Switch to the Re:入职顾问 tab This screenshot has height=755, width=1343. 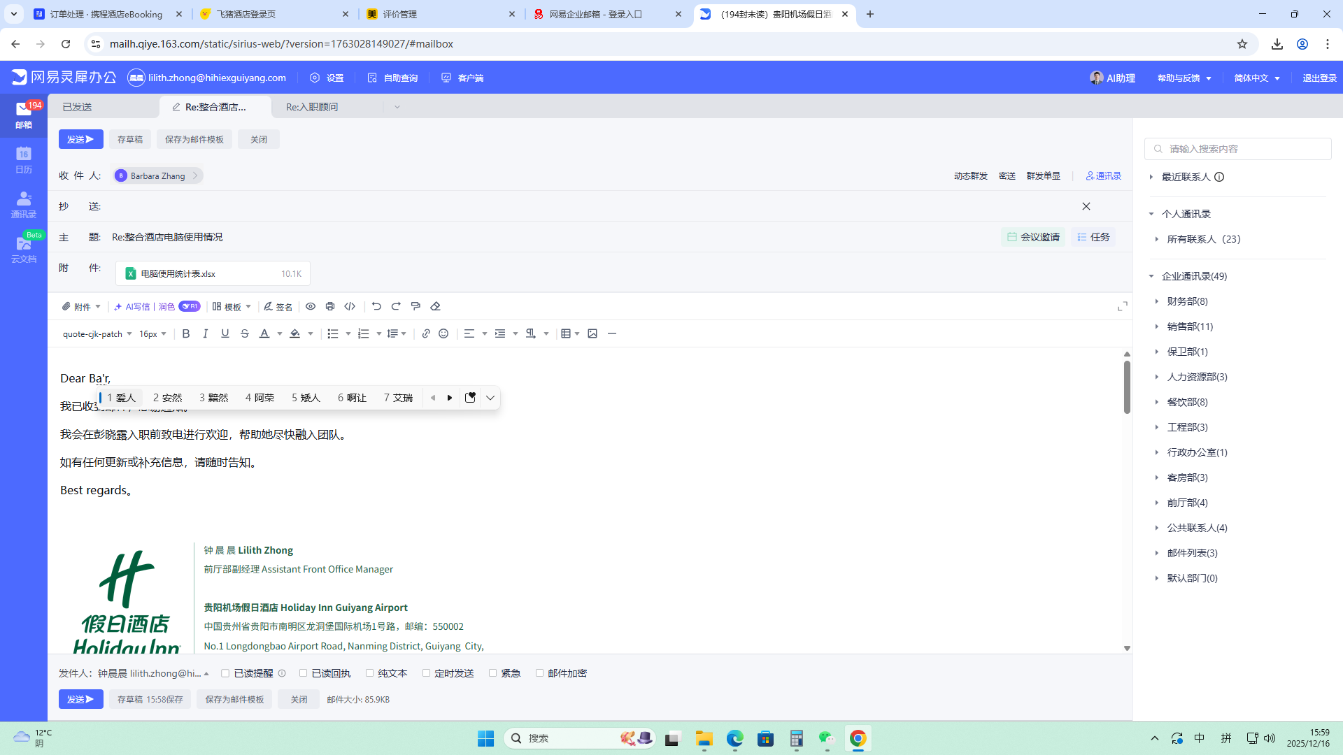312,107
